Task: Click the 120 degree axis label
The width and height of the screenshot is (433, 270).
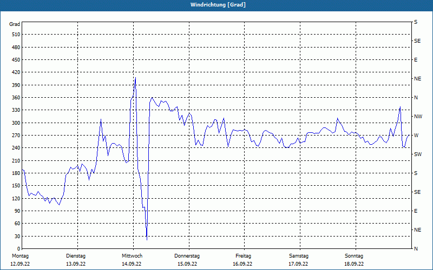Action: click(x=16, y=198)
